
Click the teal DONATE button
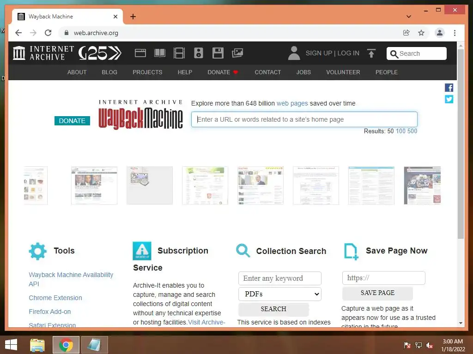coord(72,121)
